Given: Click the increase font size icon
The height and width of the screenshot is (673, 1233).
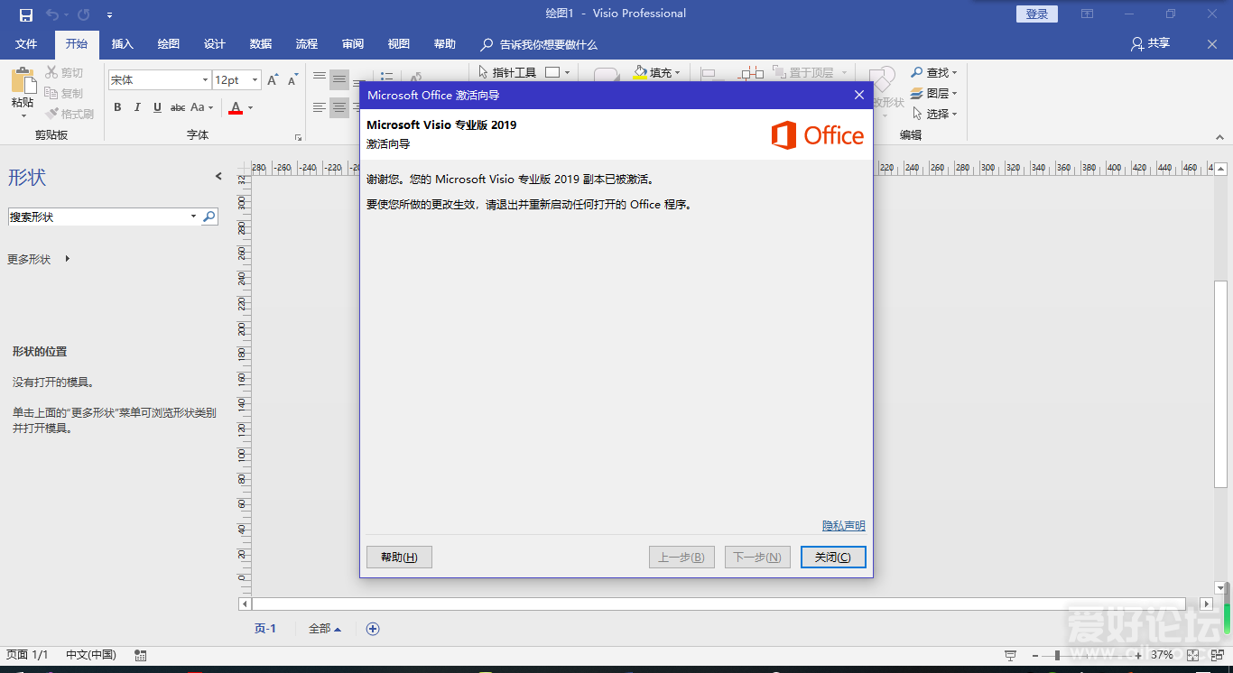Looking at the screenshot, I should tap(273, 80).
